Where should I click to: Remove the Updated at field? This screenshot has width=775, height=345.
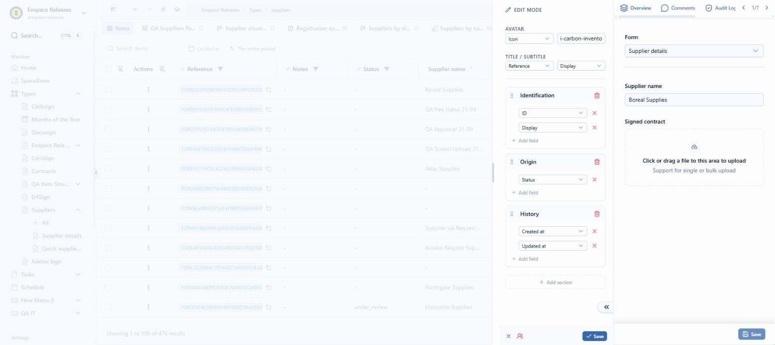coord(595,246)
